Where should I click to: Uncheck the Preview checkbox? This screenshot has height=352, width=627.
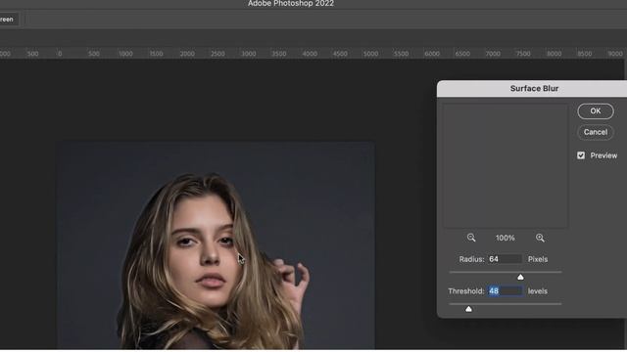[x=581, y=155]
